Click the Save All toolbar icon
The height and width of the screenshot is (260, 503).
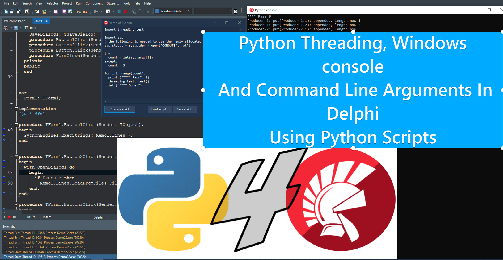pos(64,11)
